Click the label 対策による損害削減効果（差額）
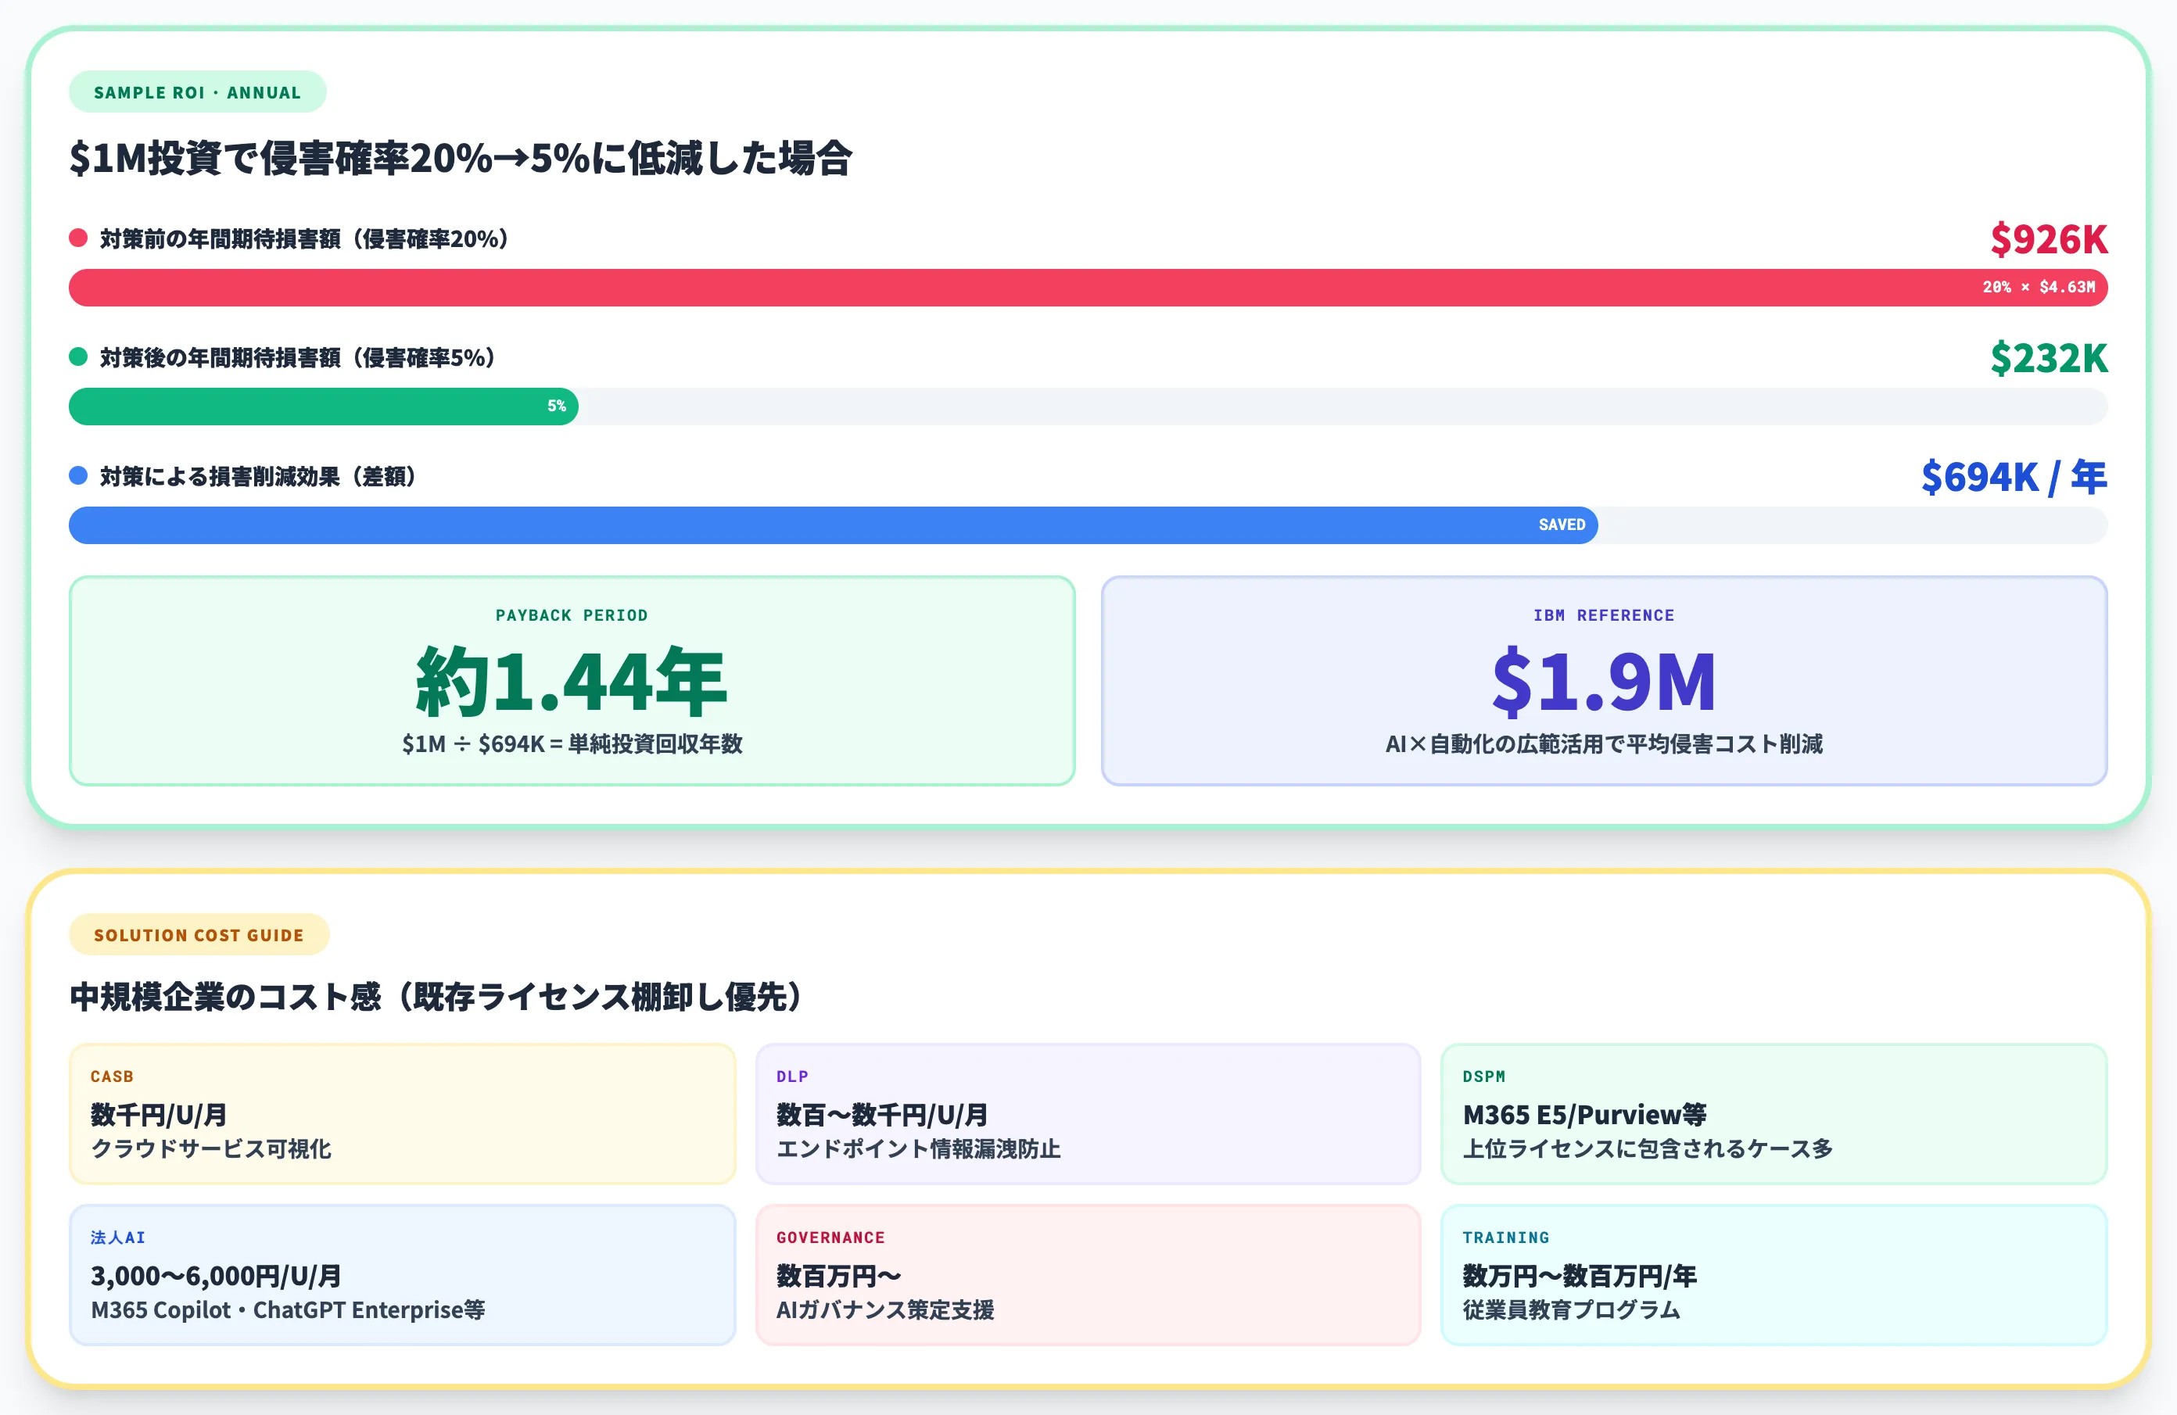Viewport: 2177px width, 1415px height. tap(259, 477)
